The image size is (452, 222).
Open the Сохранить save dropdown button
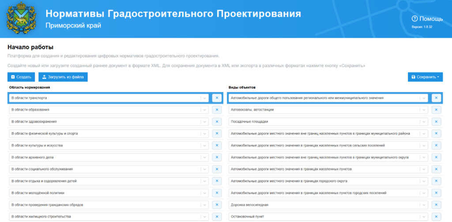point(425,77)
